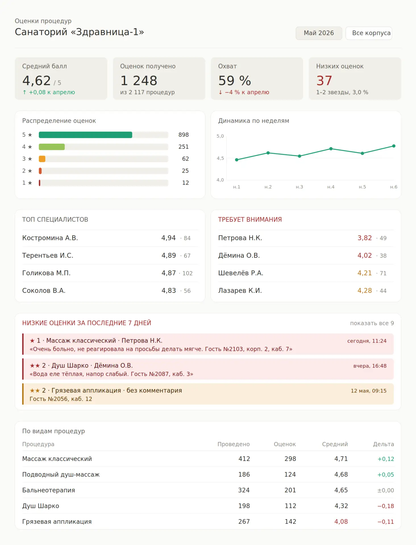Open Лазарев К.И. in «Требует внимания» list
416x545 pixels.
tap(306, 291)
